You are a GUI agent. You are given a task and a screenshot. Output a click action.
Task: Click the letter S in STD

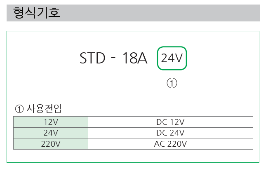84,59
